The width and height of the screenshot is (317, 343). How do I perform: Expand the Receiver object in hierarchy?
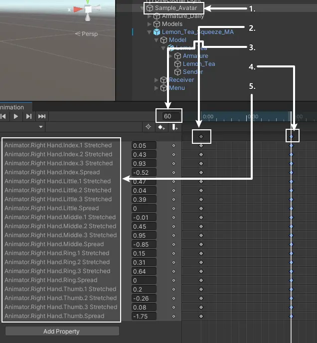click(157, 80)
